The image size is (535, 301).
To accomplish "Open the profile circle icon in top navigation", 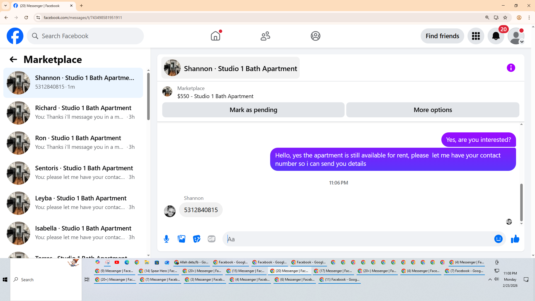I will point(315,36).
